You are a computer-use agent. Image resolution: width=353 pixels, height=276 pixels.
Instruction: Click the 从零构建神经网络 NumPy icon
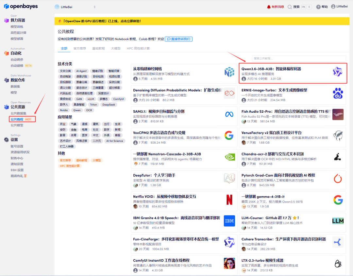(x=229, y=72)
